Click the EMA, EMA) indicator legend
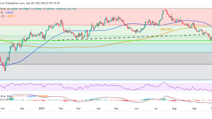 coord(6,96)
